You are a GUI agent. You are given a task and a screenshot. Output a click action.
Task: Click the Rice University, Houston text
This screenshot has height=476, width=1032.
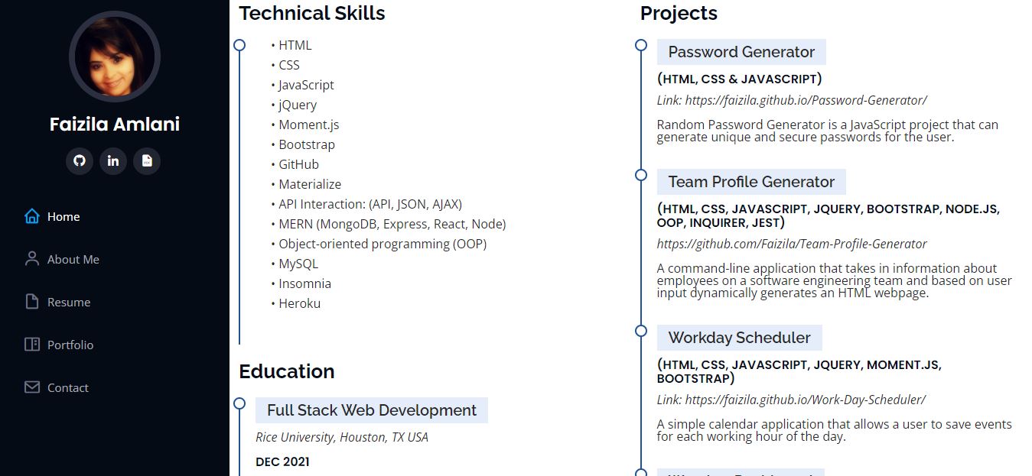tap(342, 437)
